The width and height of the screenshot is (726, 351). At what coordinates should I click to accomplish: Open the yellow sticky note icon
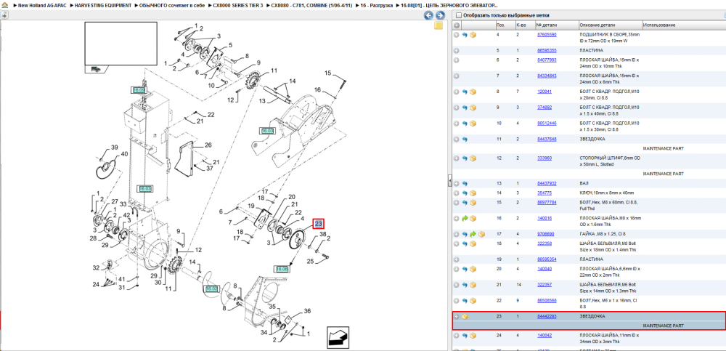click(x=438, y=26)
